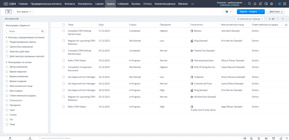
Task: Click the deal icon beside Benton
Action: point(192,31)
